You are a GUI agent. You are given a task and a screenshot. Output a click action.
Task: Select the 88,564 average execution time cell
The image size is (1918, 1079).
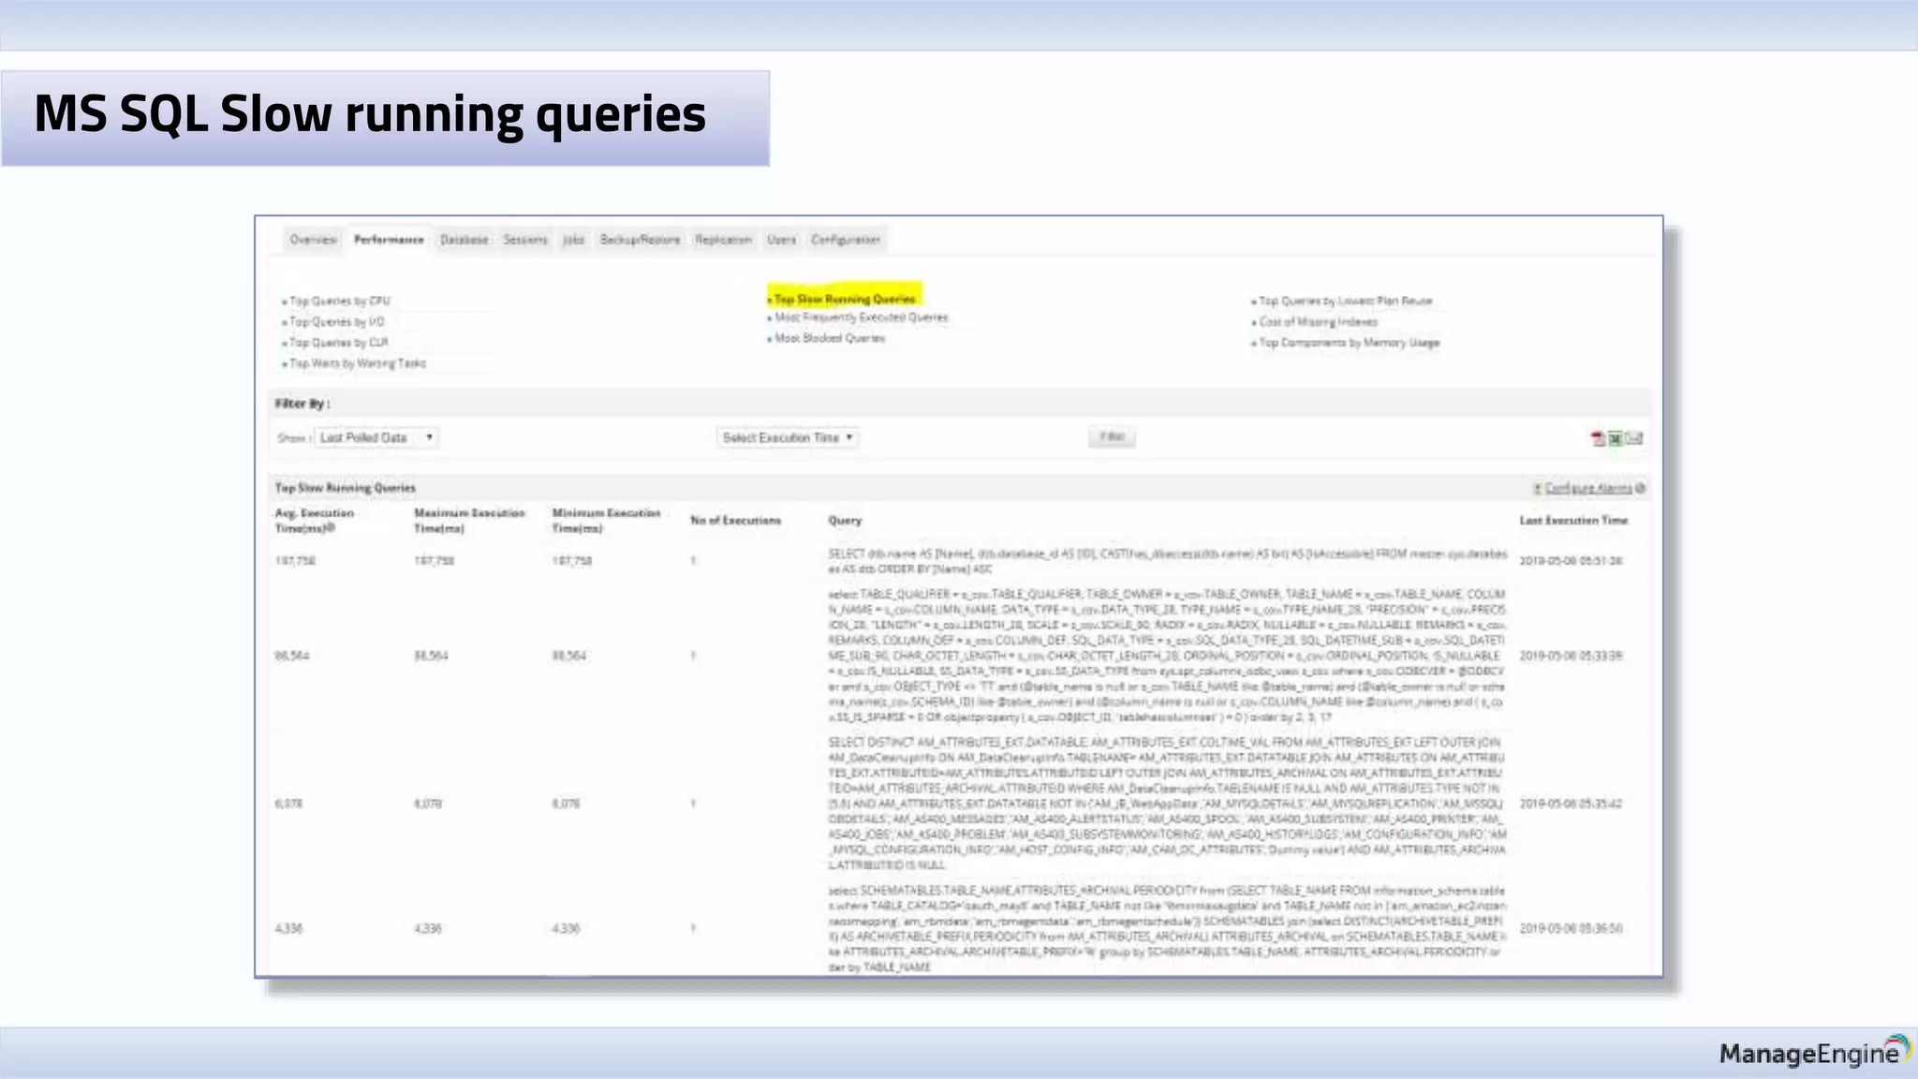pos(292,657)
